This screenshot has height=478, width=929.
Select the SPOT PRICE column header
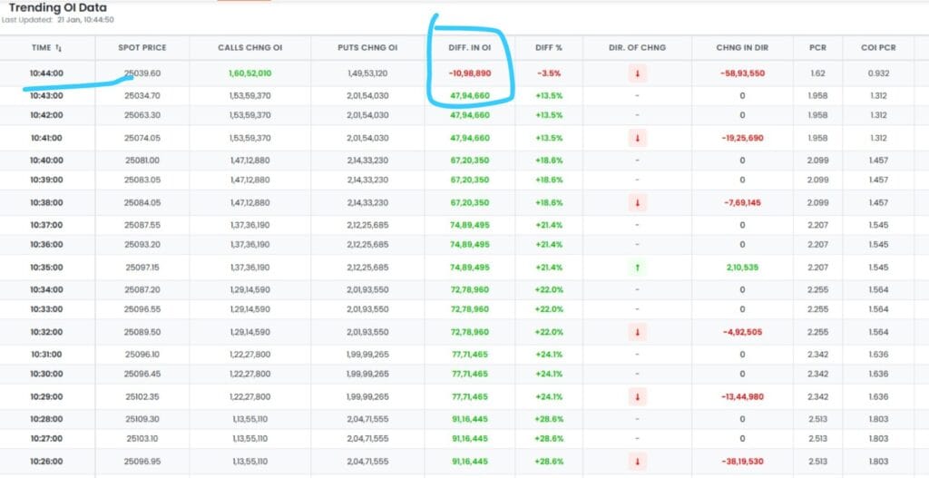(142, 47)
